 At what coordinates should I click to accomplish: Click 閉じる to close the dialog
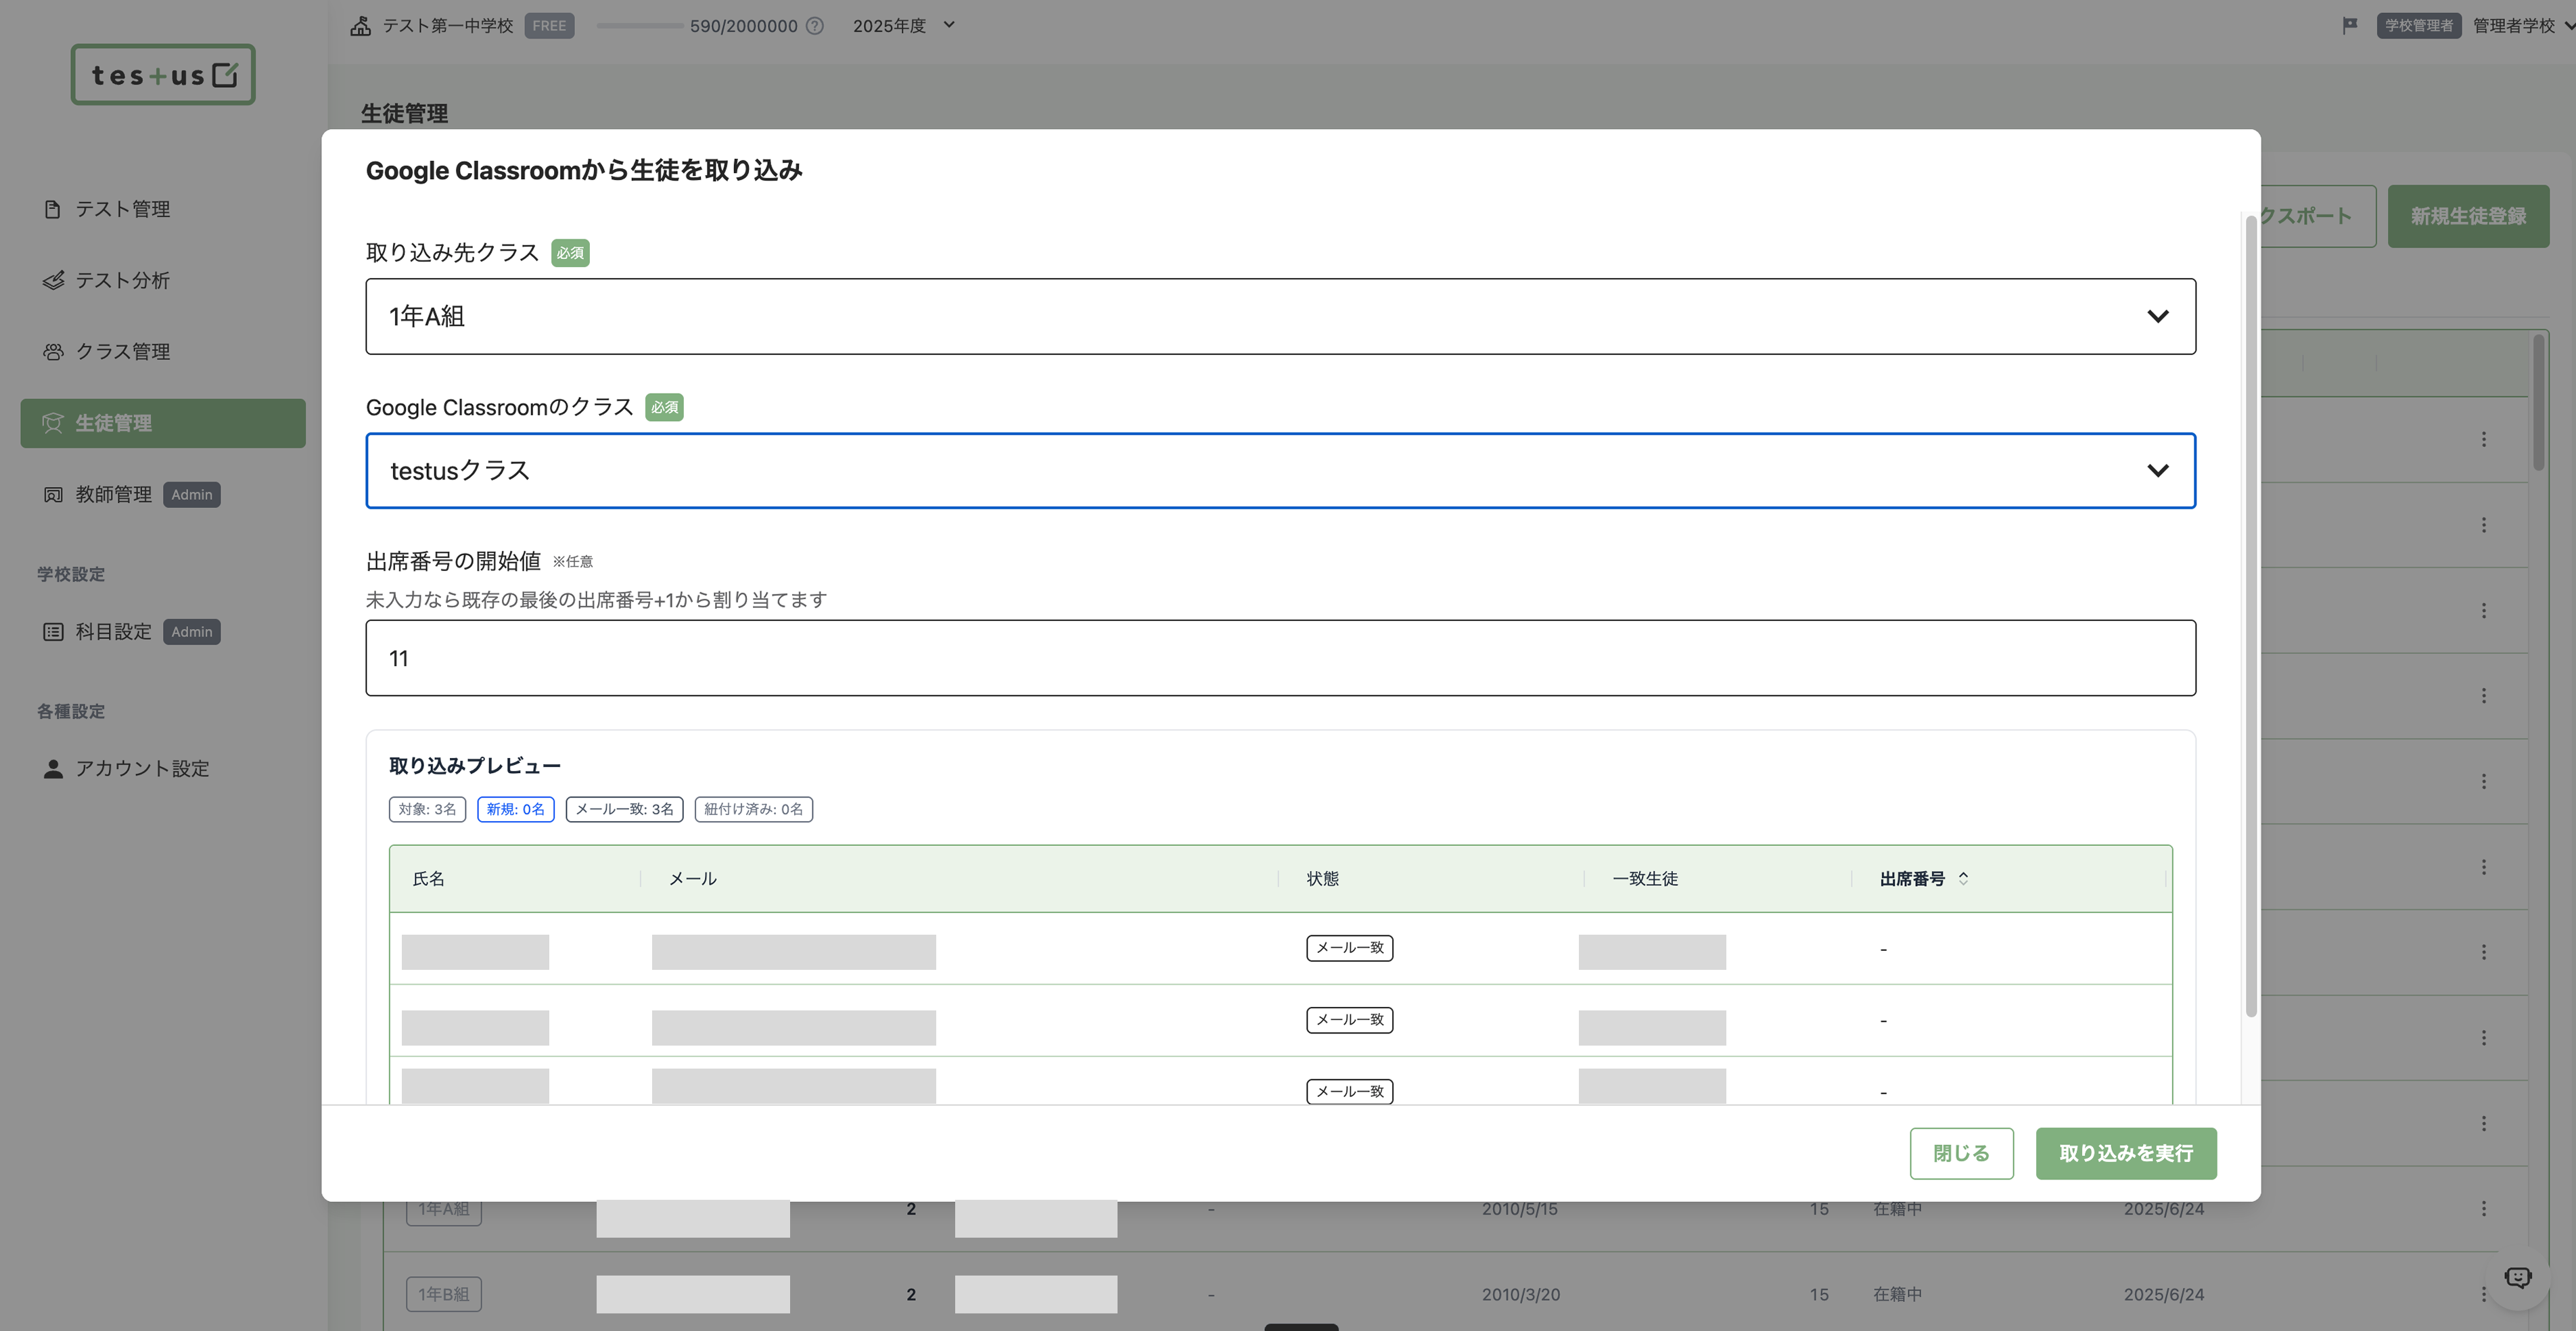click(x=1961, y=1154)
